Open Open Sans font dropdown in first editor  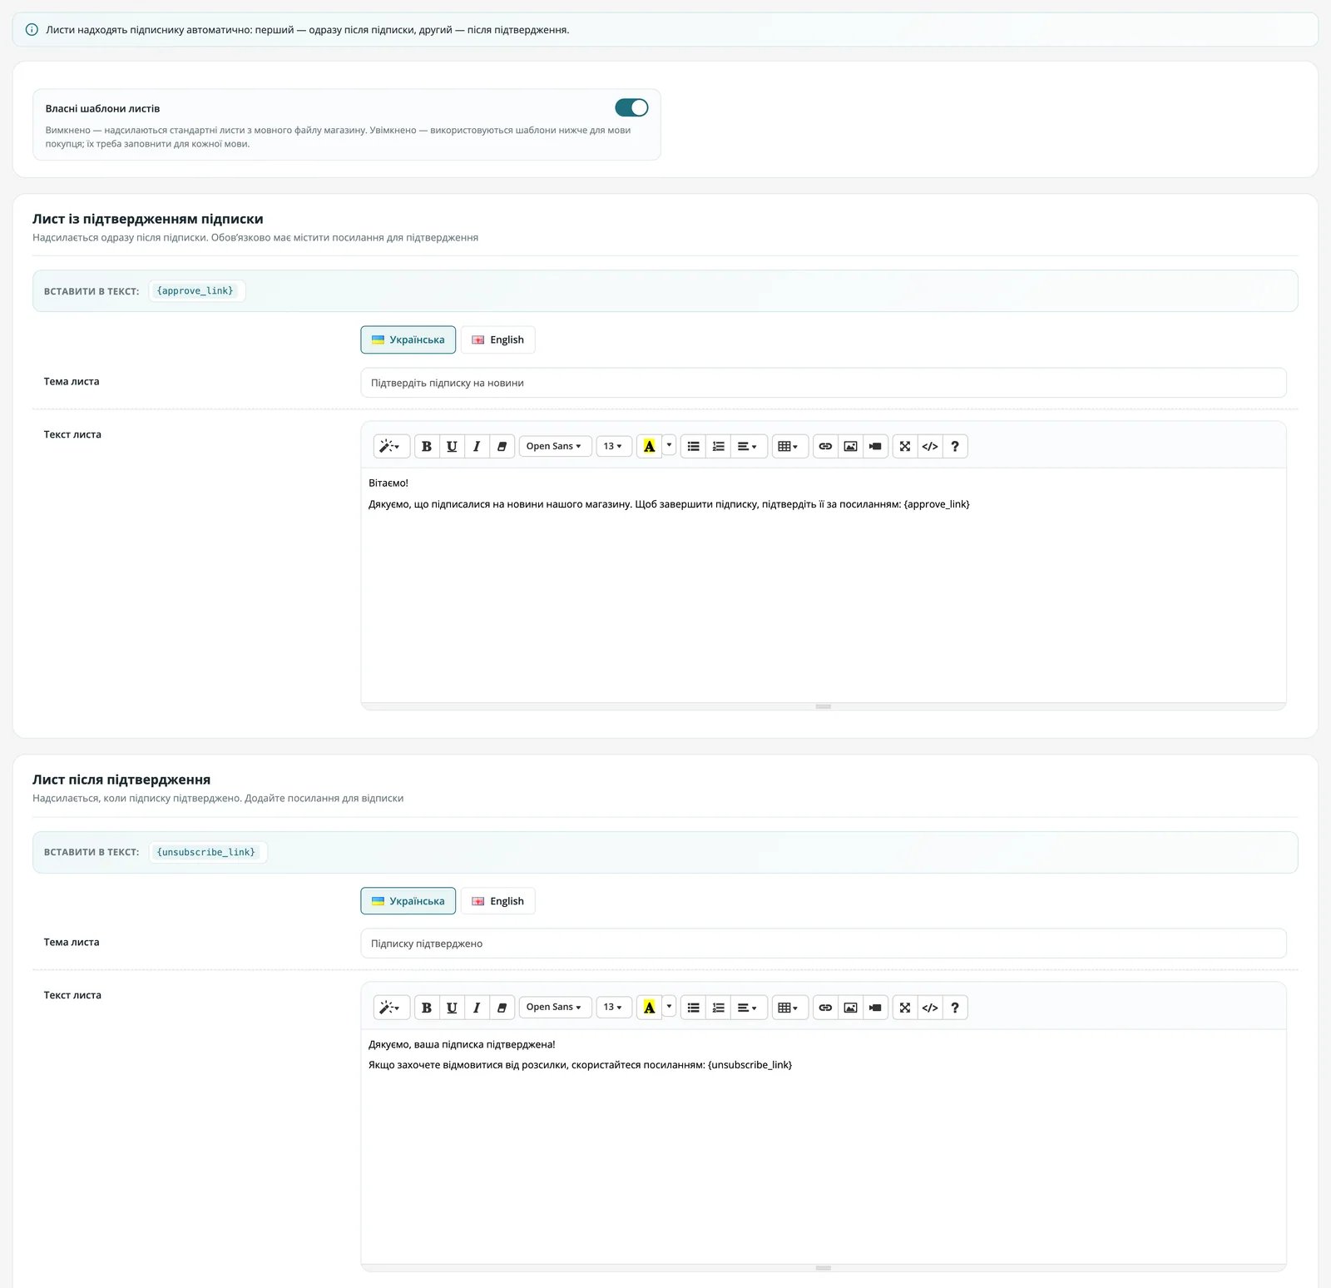555,447
